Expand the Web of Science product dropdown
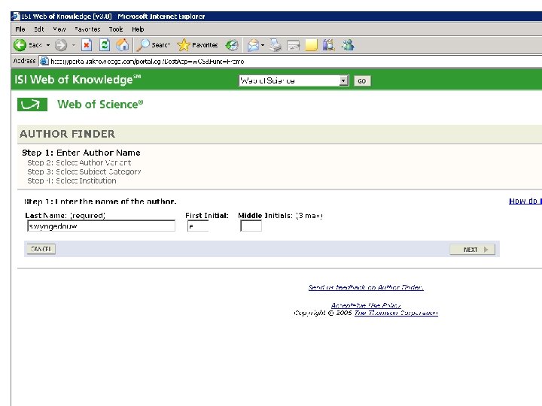 [343, 80]
